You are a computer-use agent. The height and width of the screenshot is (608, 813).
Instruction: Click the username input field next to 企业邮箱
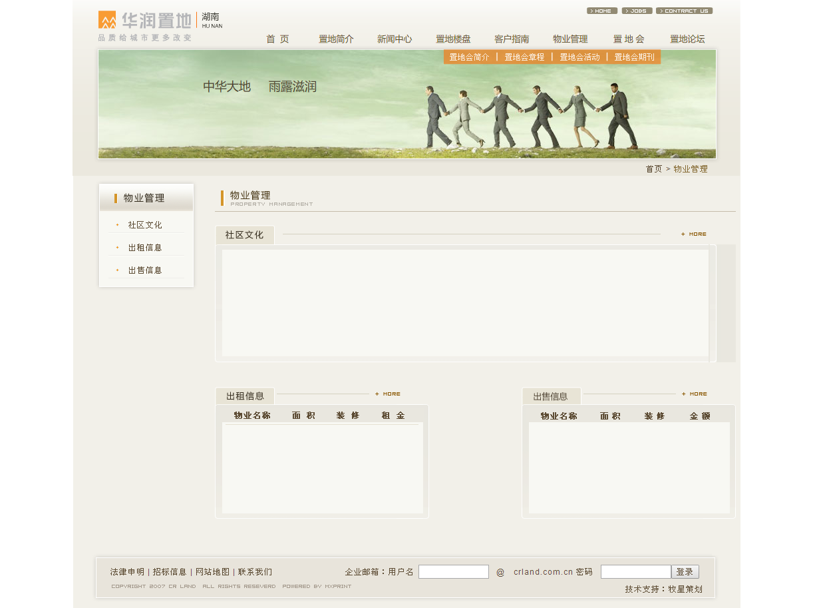454,571
